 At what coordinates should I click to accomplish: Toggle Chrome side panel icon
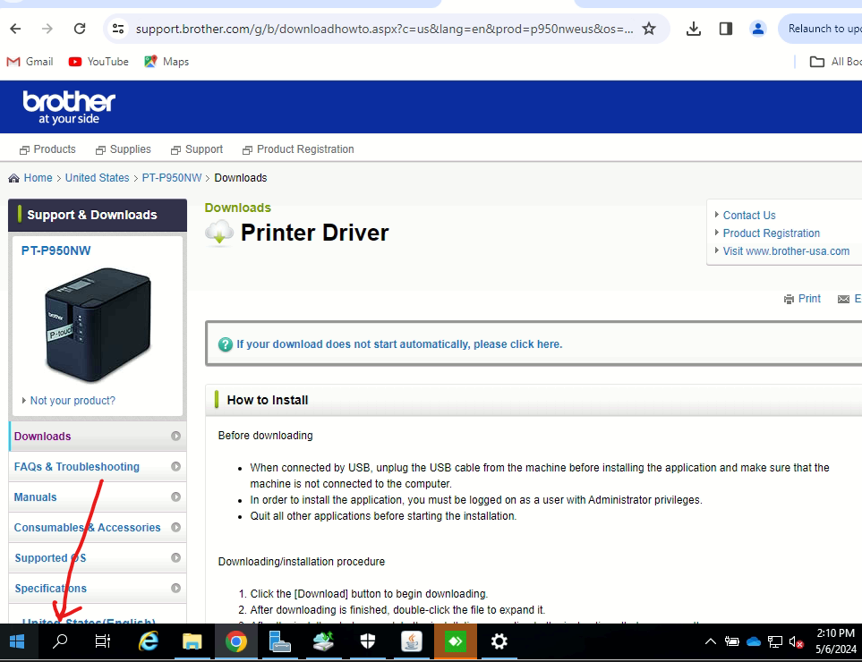coord(726,29)
